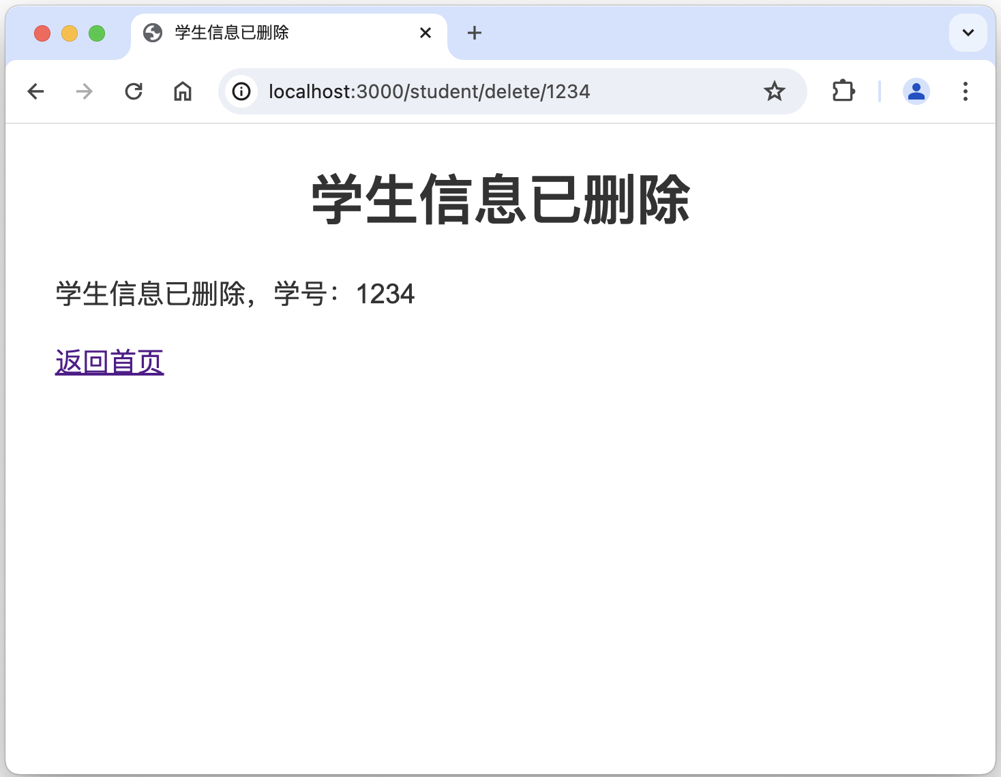Bookmark this page with the star
This screenshot has height=777, width=1001.
point(774,91)
